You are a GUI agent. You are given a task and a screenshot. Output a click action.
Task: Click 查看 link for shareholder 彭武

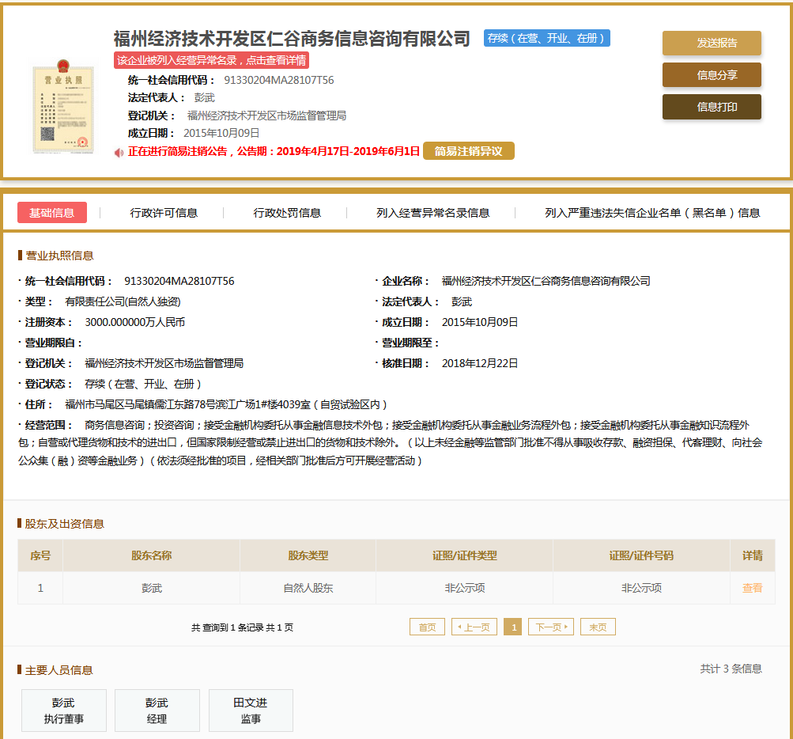pos(752,588)
